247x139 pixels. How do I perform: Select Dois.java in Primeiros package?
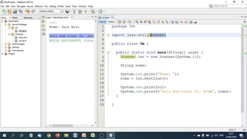tap(23, 37)
